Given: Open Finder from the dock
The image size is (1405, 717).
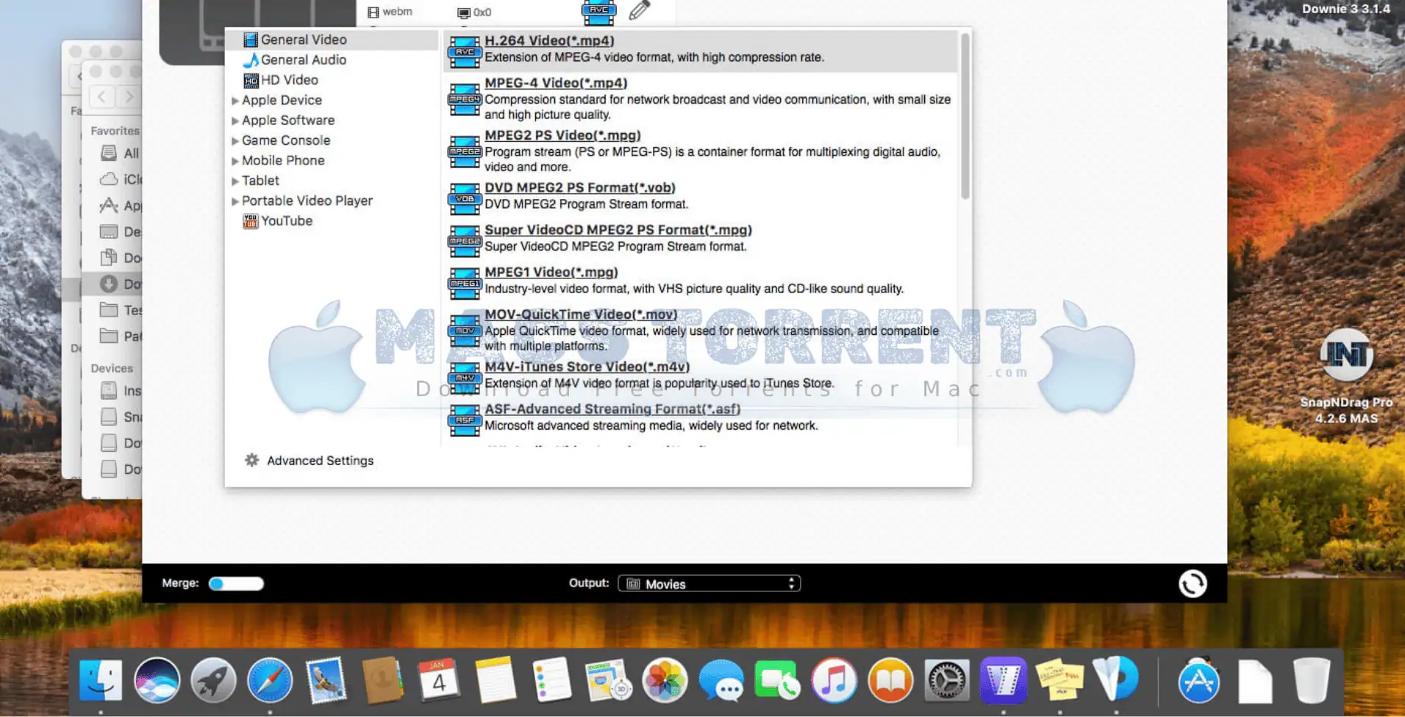Looking at the screenshot, I should [x=101, y=680].
